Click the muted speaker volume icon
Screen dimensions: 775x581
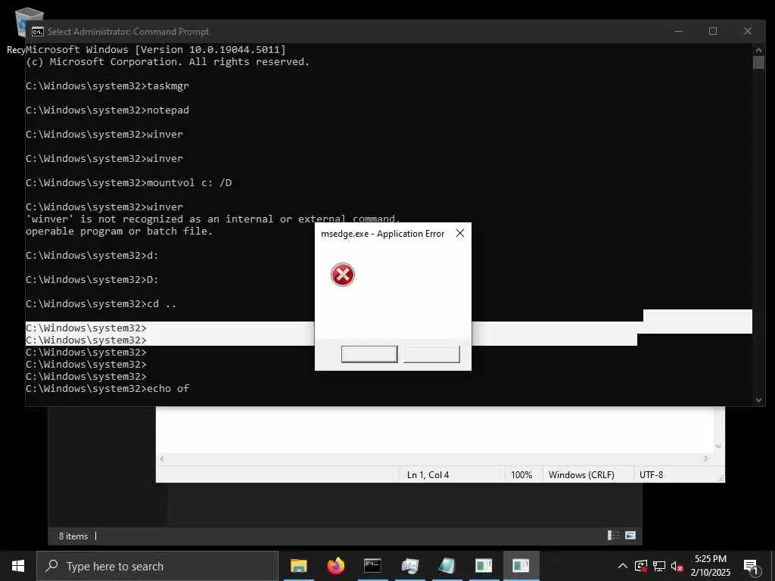(677, 566)
